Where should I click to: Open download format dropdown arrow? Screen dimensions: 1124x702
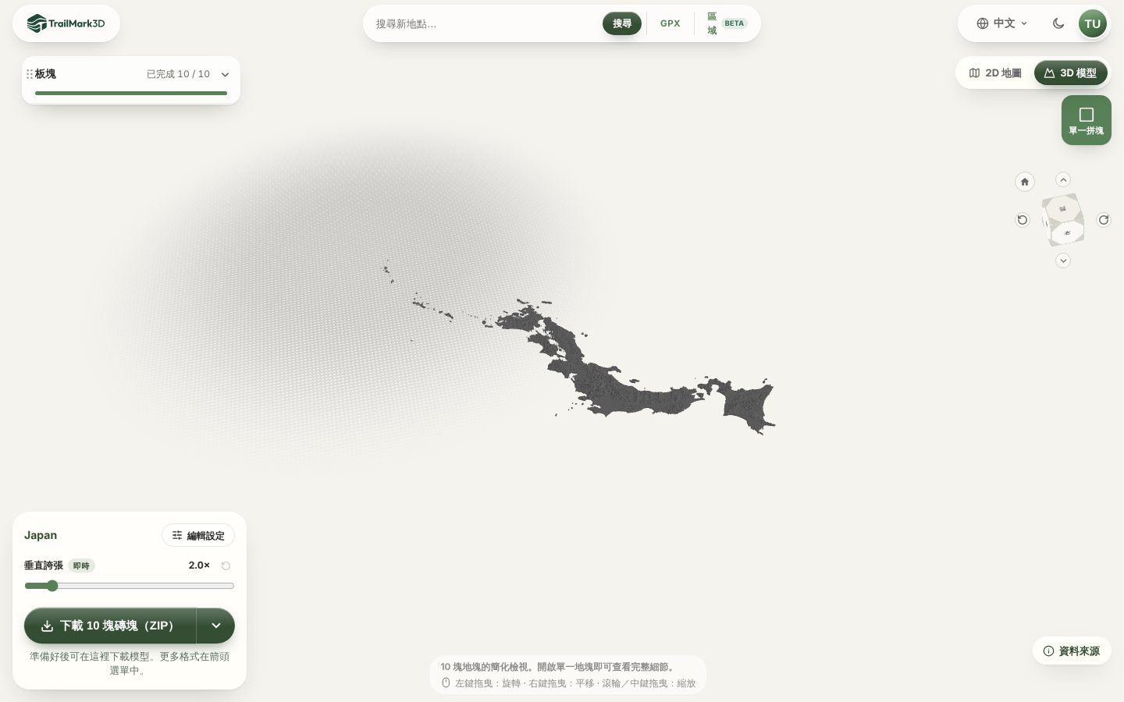(216, 626)
